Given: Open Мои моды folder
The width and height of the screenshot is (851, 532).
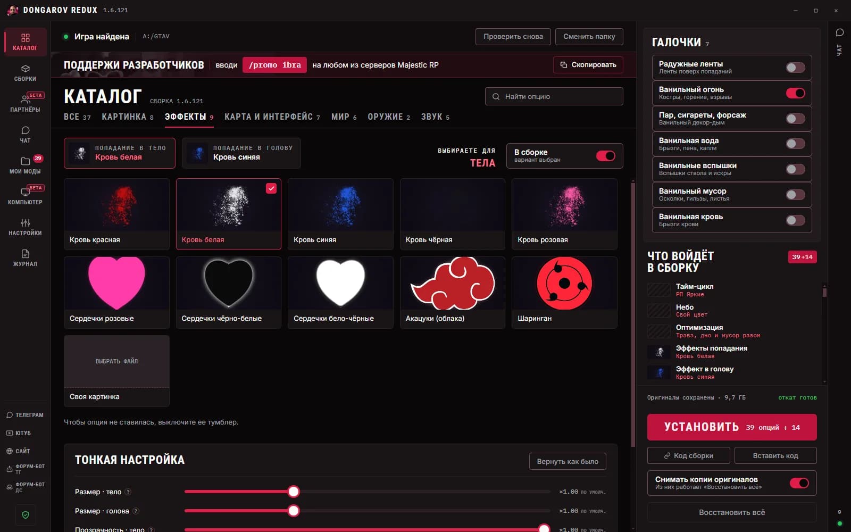Looking at the screenshot, I should 25,165.
